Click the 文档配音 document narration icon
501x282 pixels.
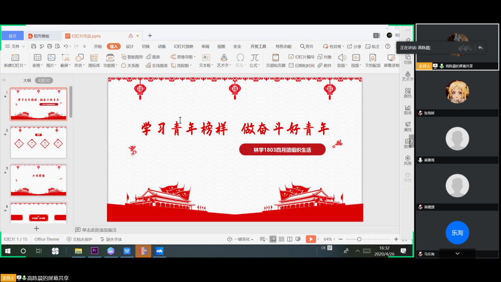pos(372,58)
